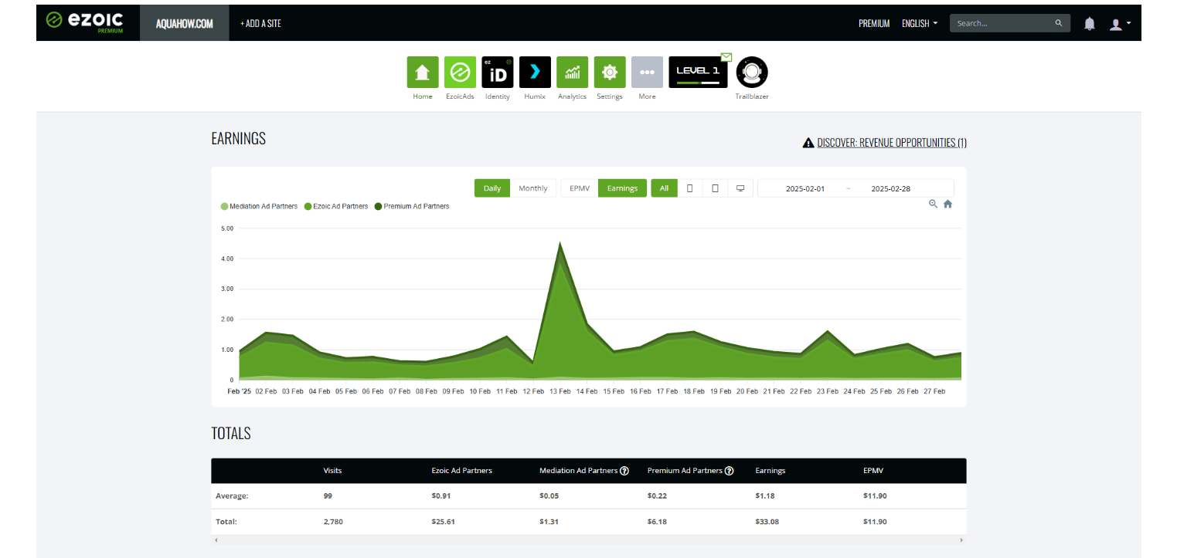Click PREMIUM in top bar
Viewport: 1177px width, 558px height.
[x=874, y=23]
